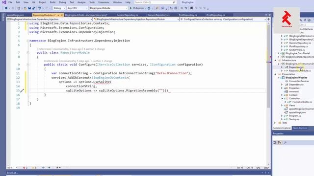Navigate to next issue arrow below editor
The image size is (314, 176).
pos(49,168)
